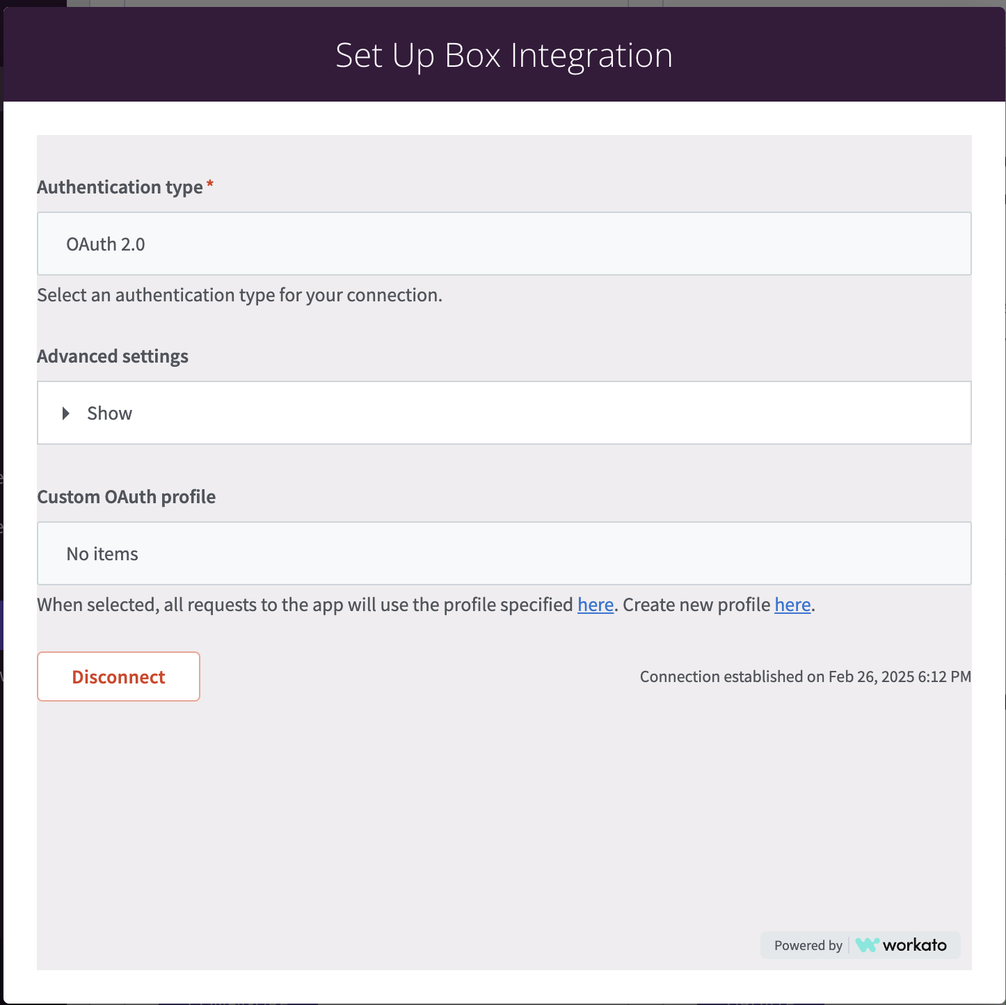Screen dimensions: 1006x1005
Task: Click the red required asterisk marker
Action: click(210, 184)
